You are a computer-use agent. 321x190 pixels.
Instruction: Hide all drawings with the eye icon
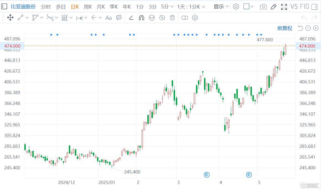coord(162,18)
